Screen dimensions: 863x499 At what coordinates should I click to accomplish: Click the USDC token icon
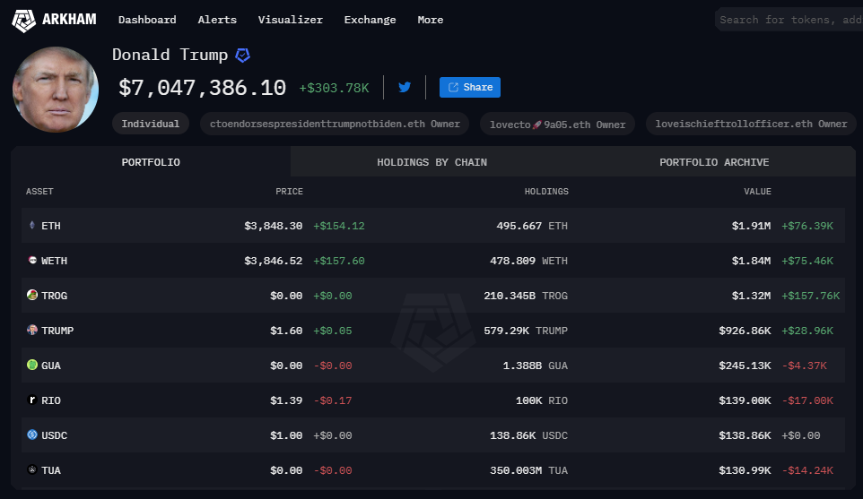(x=32, y=434)
